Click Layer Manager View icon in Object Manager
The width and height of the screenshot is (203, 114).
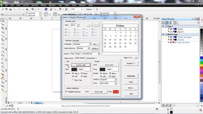(x=170, y=23)
